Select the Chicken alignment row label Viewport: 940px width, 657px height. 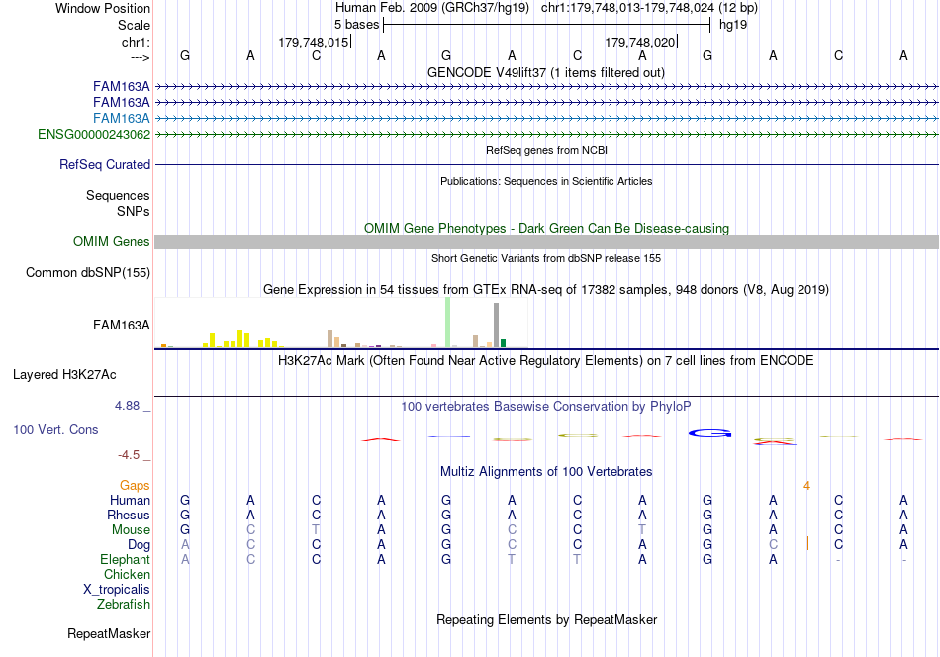[127, 574]
